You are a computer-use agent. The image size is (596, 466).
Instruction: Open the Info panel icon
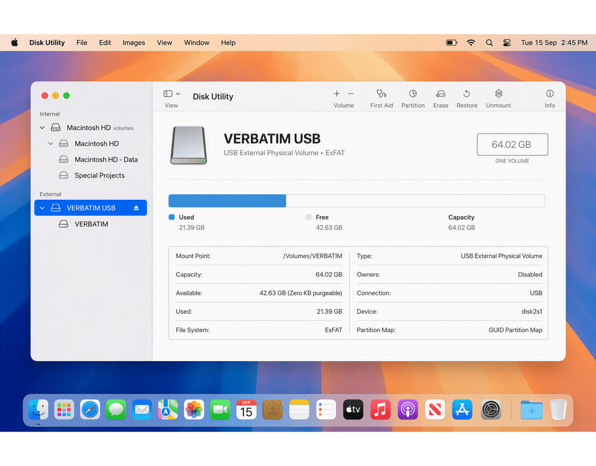coord(549,94)
